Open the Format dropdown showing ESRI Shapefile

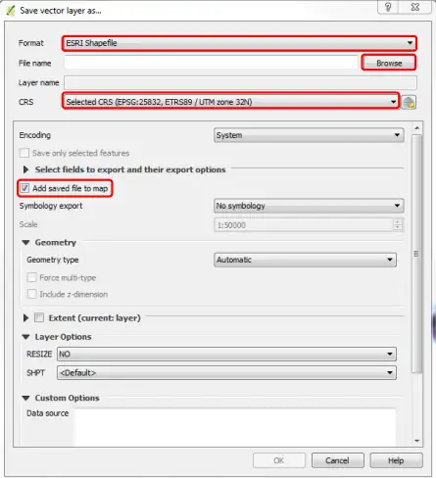point(239,43)
